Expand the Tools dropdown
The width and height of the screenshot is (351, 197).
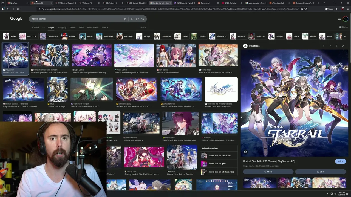(143, 27)
